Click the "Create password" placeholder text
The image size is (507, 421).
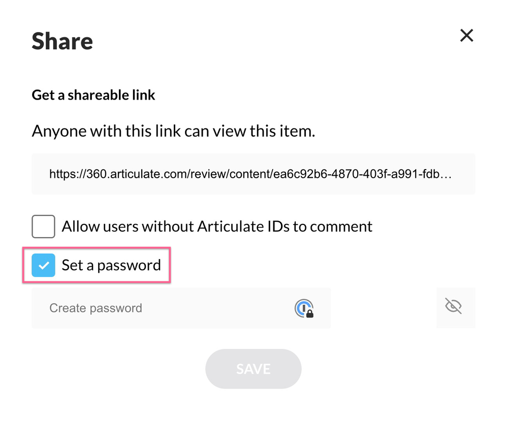tap(96, 308)
